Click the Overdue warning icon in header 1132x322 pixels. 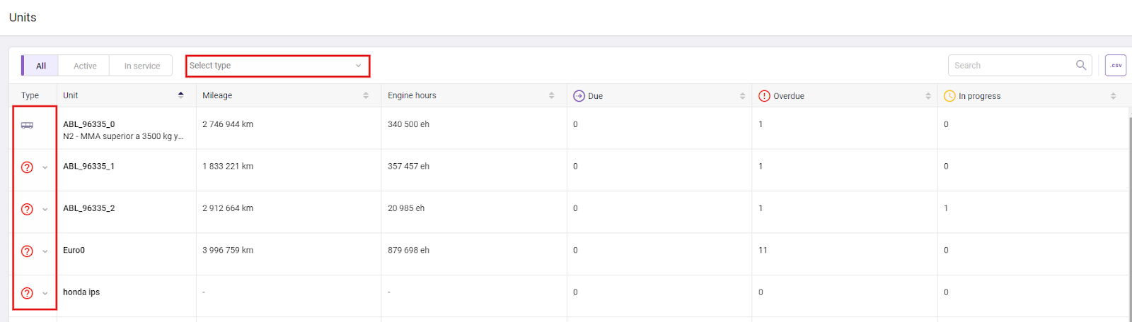coord(764,96)
